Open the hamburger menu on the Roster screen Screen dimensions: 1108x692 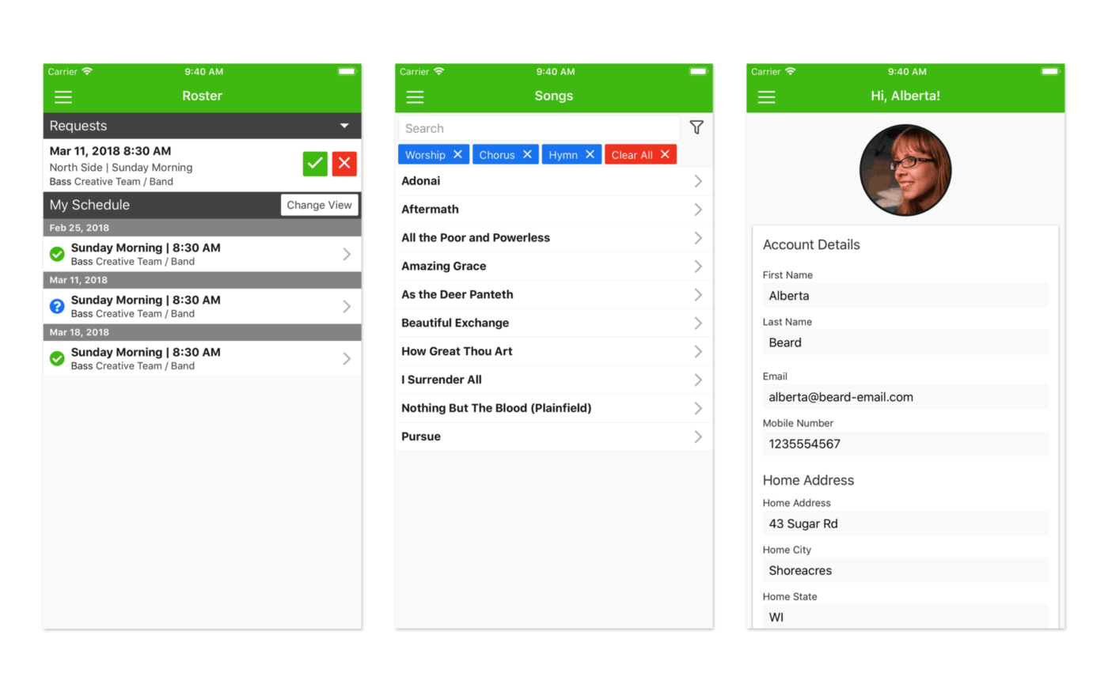[x=63, y=96]
